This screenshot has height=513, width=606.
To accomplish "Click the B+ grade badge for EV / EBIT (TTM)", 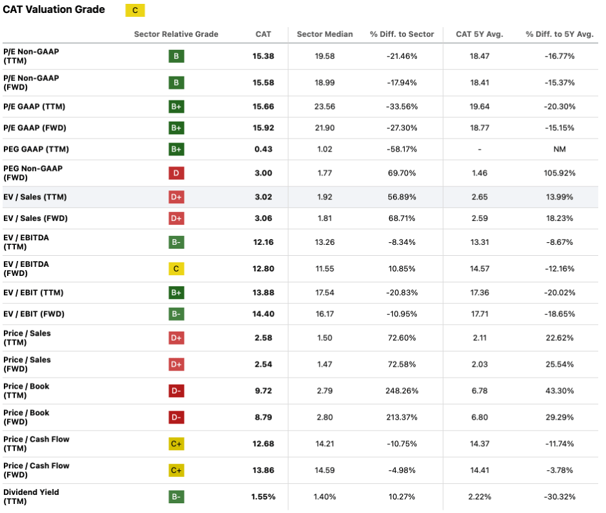I will (176, 293).
